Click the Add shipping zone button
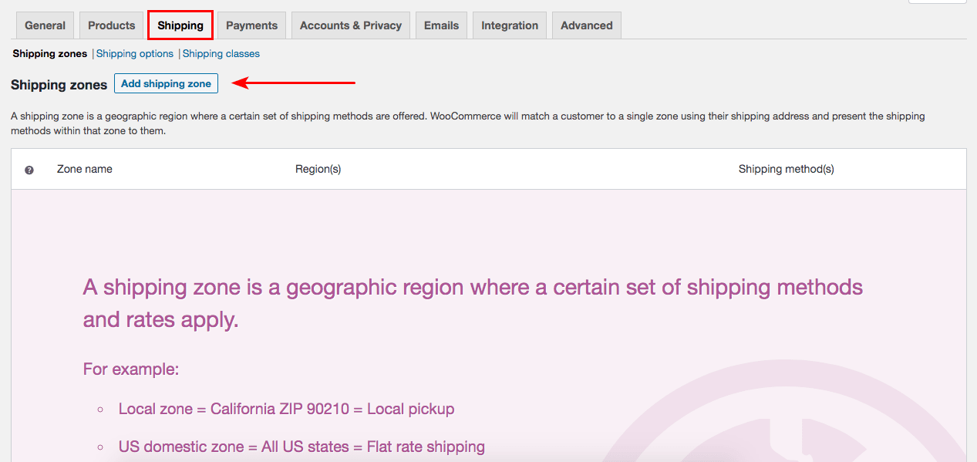 [x=166, y=83]
